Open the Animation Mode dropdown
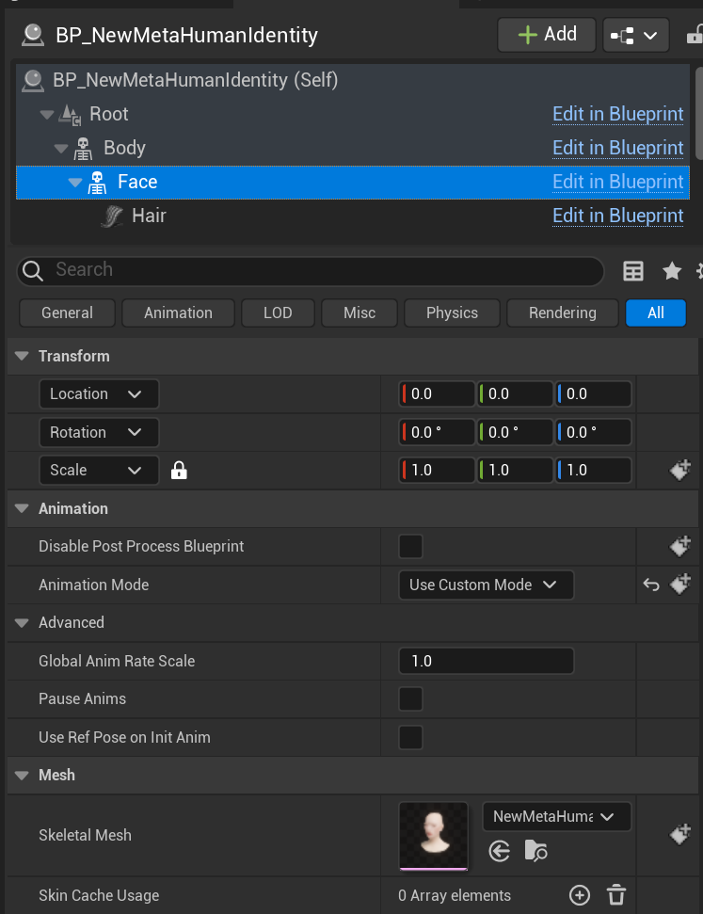This screenshot has height=914, width=703. click(x=487, y=585)
